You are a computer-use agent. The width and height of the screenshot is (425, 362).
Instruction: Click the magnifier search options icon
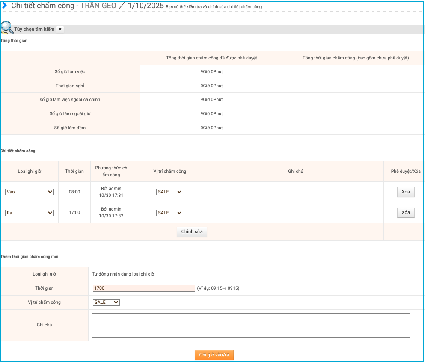coord(7,28)
